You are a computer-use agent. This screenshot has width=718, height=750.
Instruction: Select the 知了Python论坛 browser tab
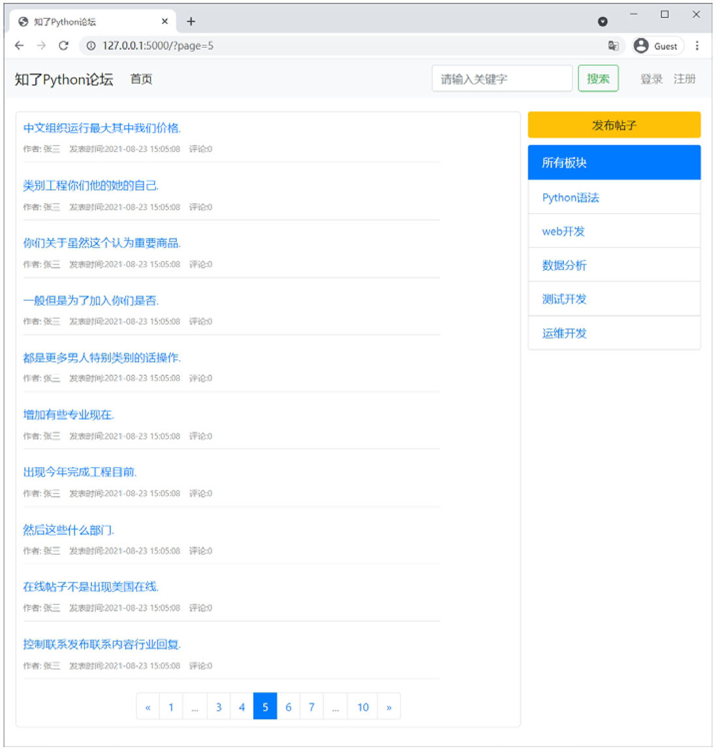coord(92,22)
